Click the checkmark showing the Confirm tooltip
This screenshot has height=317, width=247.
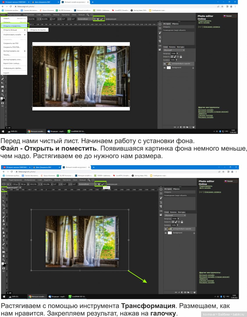coord(103,184)
